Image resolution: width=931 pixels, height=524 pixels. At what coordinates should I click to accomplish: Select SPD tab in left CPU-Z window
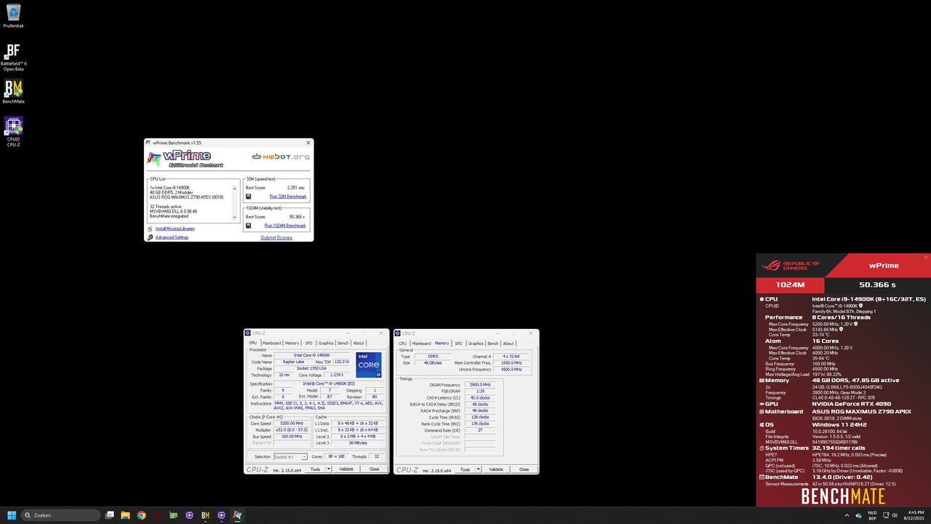tap(309, 343)
